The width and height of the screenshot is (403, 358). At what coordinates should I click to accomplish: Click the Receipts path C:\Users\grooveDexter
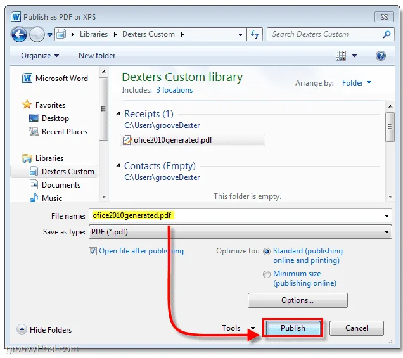162,125
